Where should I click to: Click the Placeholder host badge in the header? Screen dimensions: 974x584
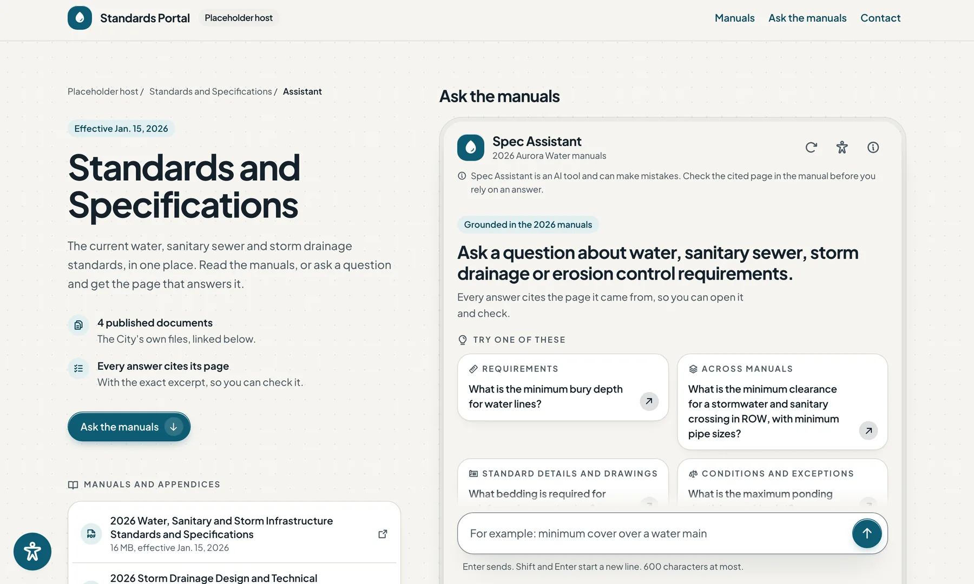tap(239, 18)
